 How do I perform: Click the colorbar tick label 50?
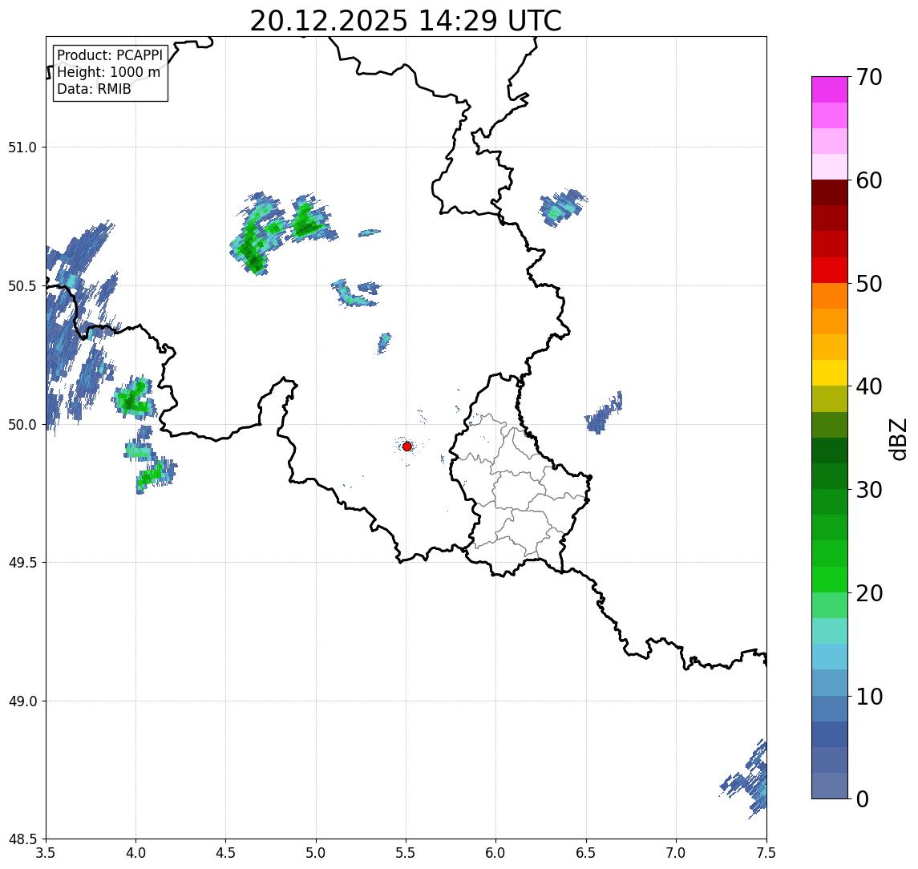[x=868, y=284]
